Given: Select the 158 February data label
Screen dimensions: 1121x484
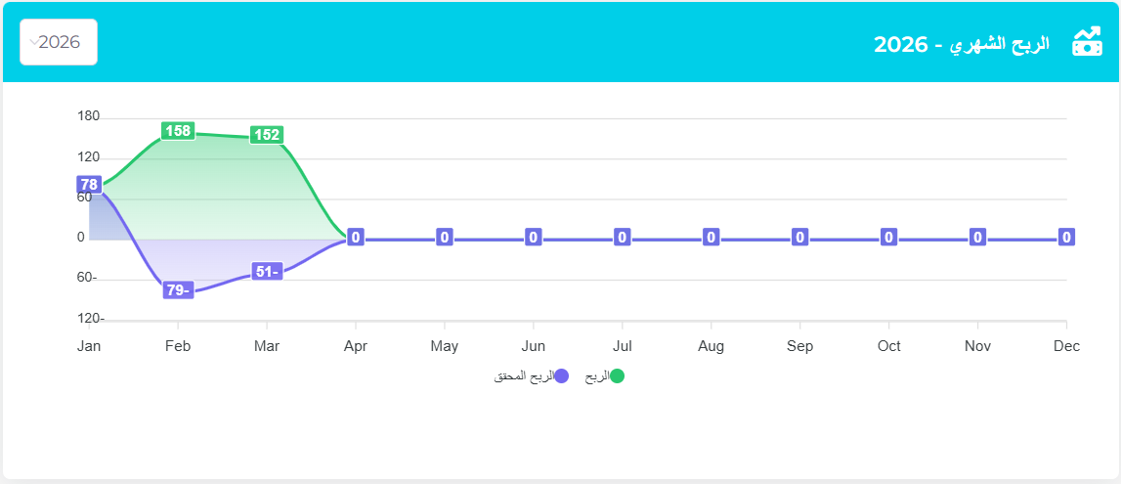Looking at the screenshot, I should pyautogui.click(x=178, y=131).
